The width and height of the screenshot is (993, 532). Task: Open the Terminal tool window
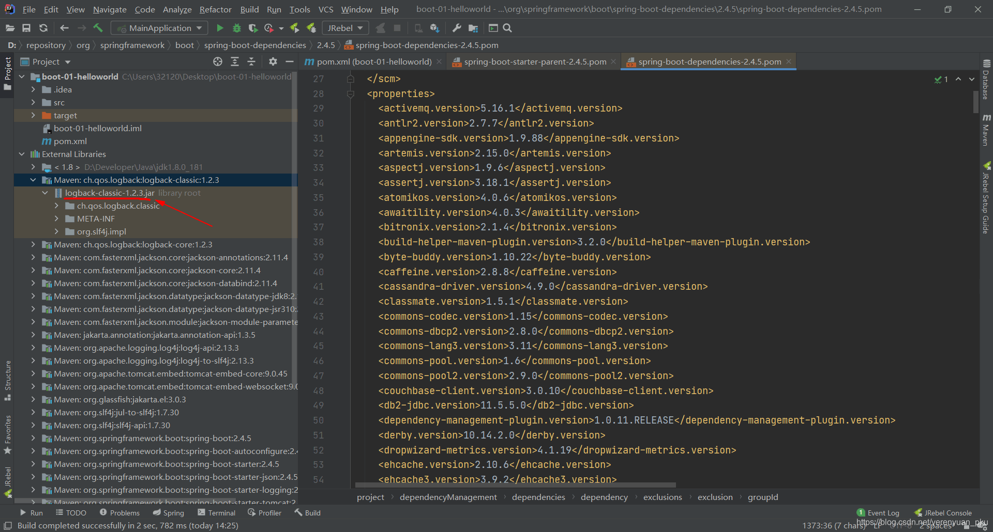pos(216,512)
